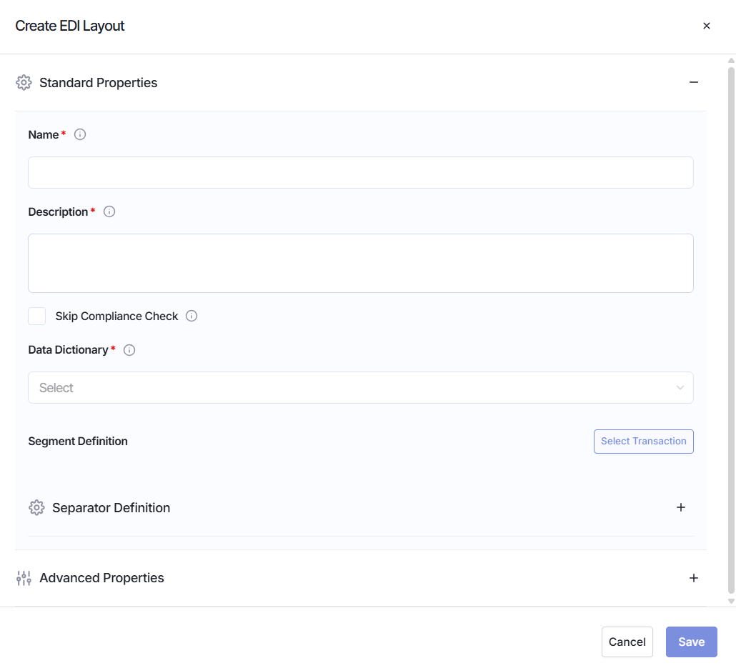Collapse the Standard Properties section
Screen dimensions: 736x668
click(693, 83)
